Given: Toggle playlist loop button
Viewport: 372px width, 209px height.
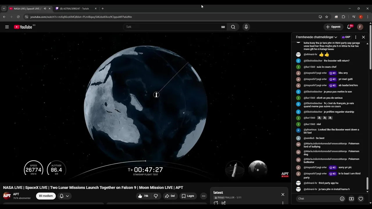Looking at the screenshot, I should tap(216, 203).
